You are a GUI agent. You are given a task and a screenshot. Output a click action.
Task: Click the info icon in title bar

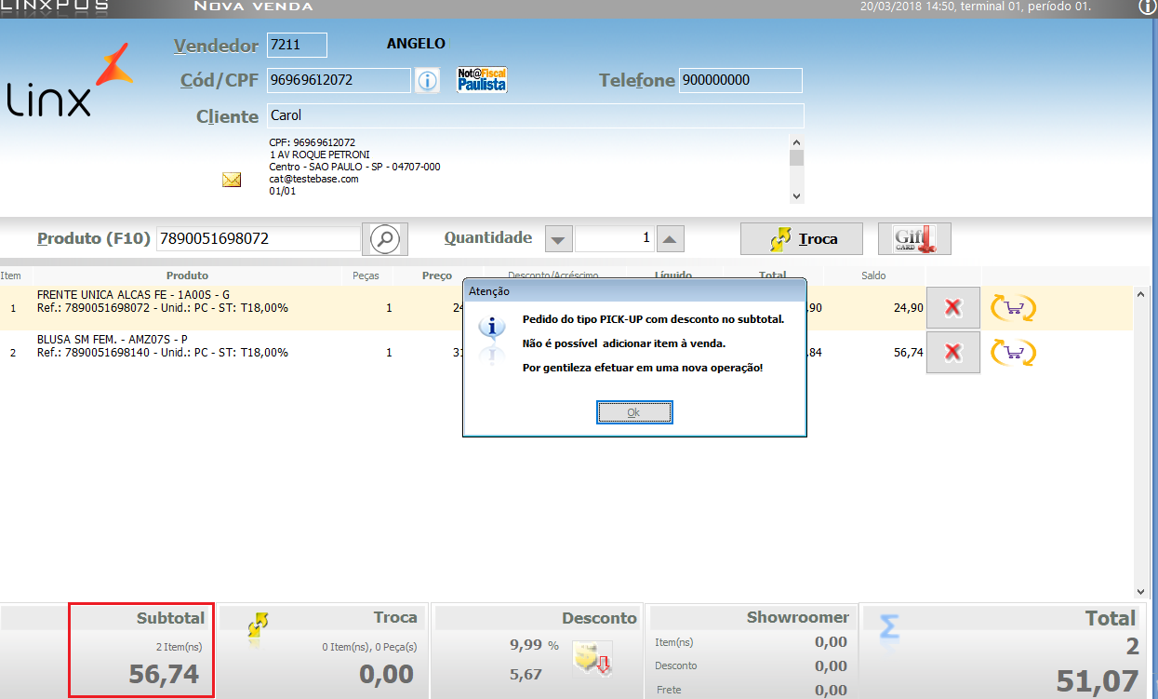1147,7
